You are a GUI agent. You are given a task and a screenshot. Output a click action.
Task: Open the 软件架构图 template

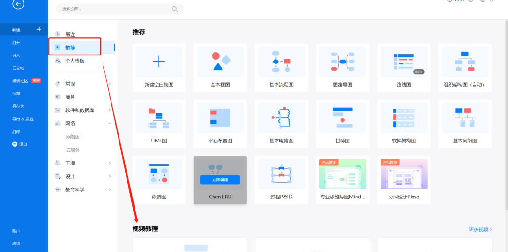tap(404, 124)
